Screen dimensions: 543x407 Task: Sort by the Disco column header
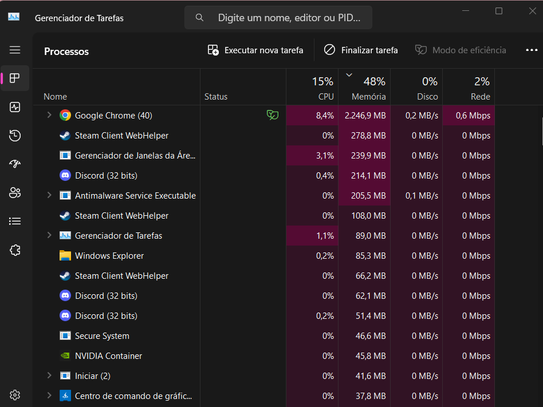pyautogui.click(x=416, y=87)
